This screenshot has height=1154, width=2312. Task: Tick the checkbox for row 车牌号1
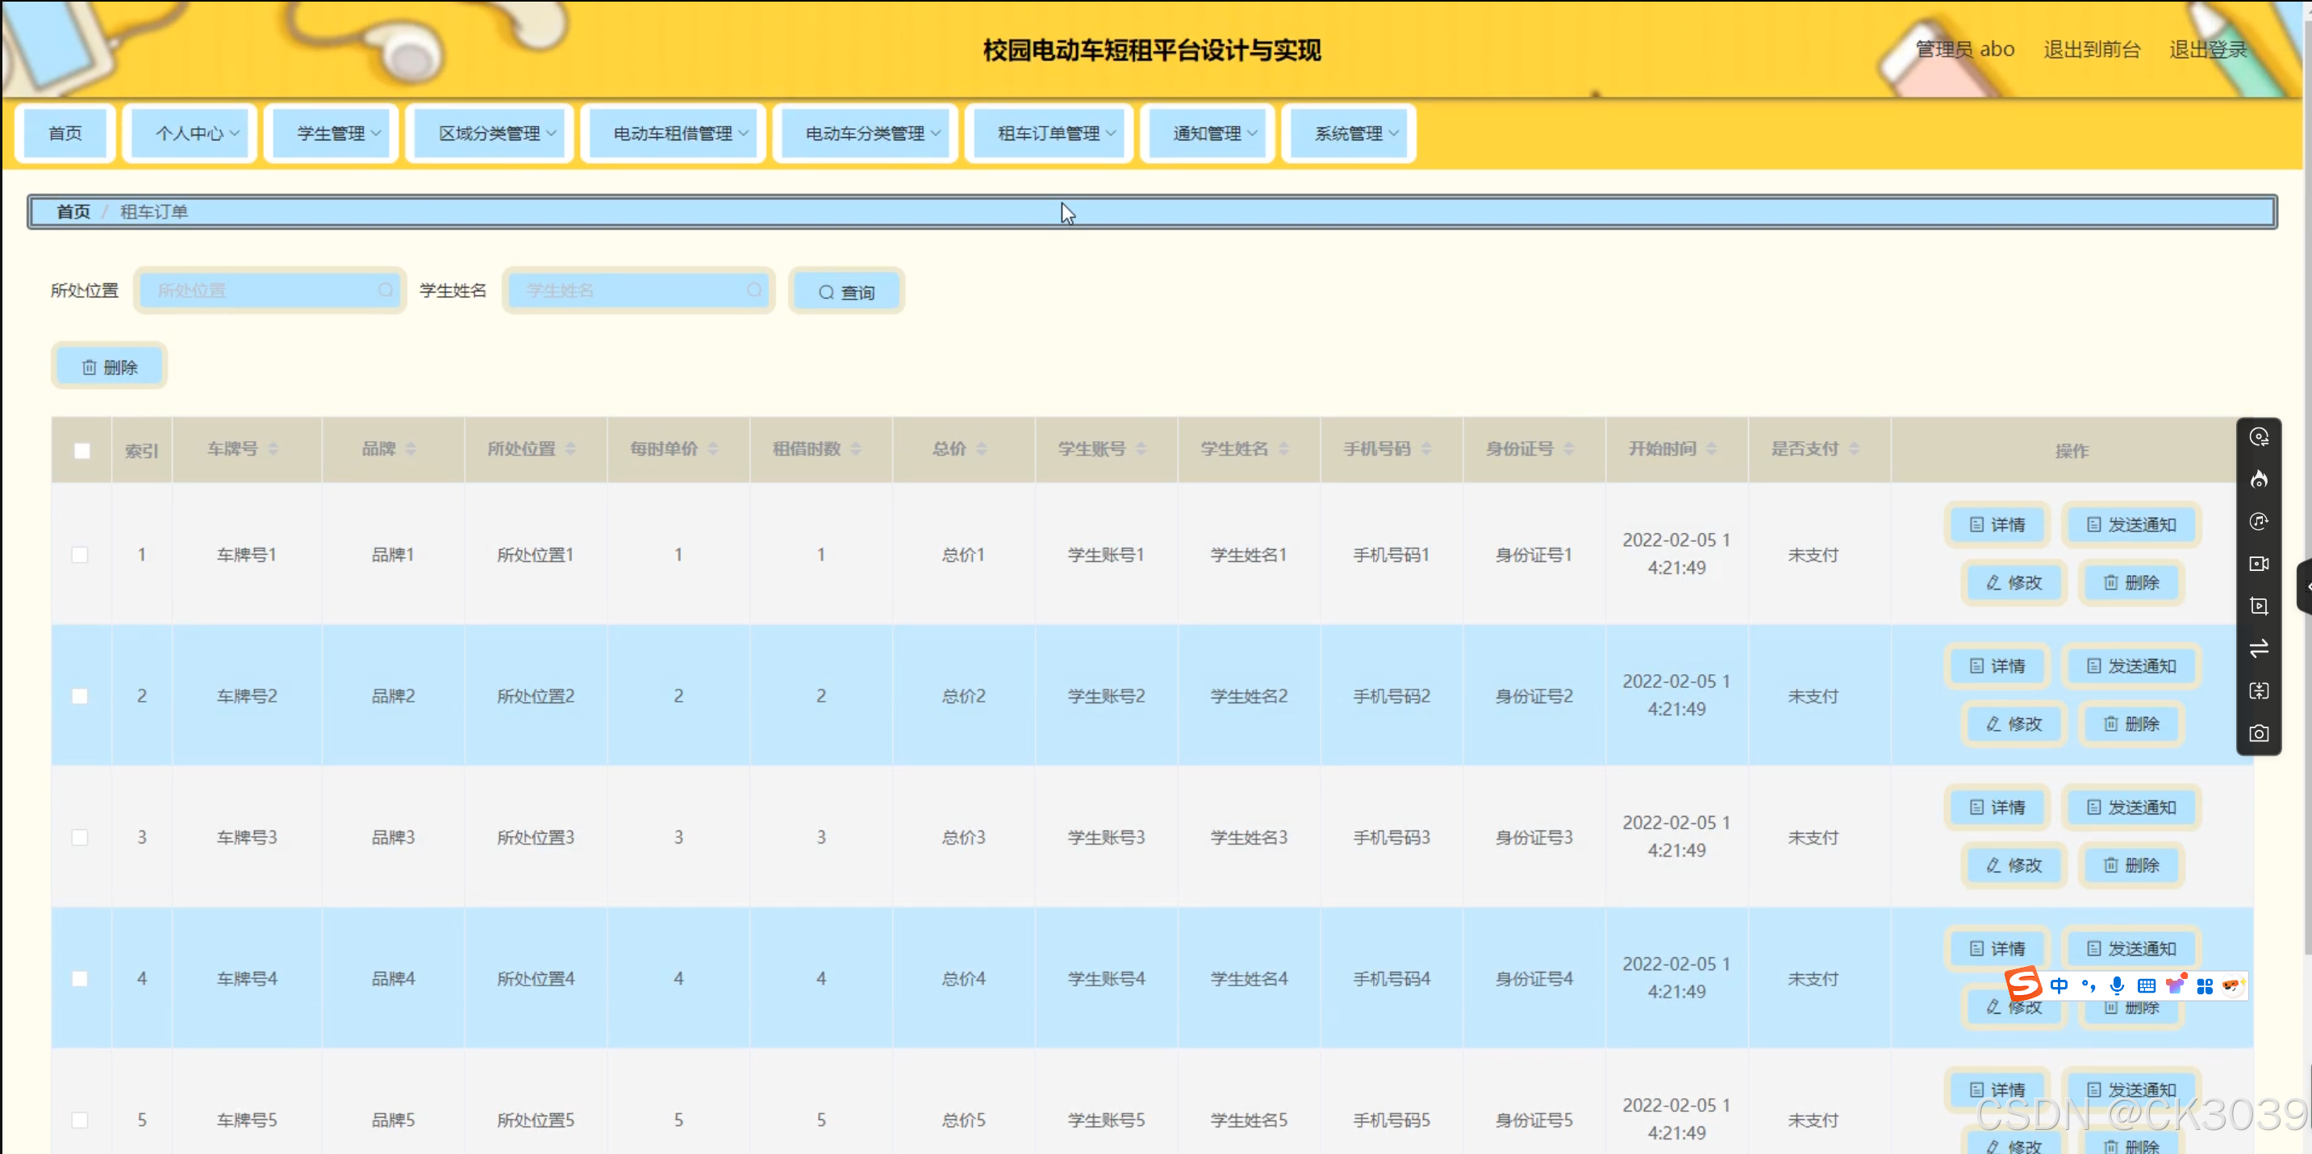click(x=80, y=555)
